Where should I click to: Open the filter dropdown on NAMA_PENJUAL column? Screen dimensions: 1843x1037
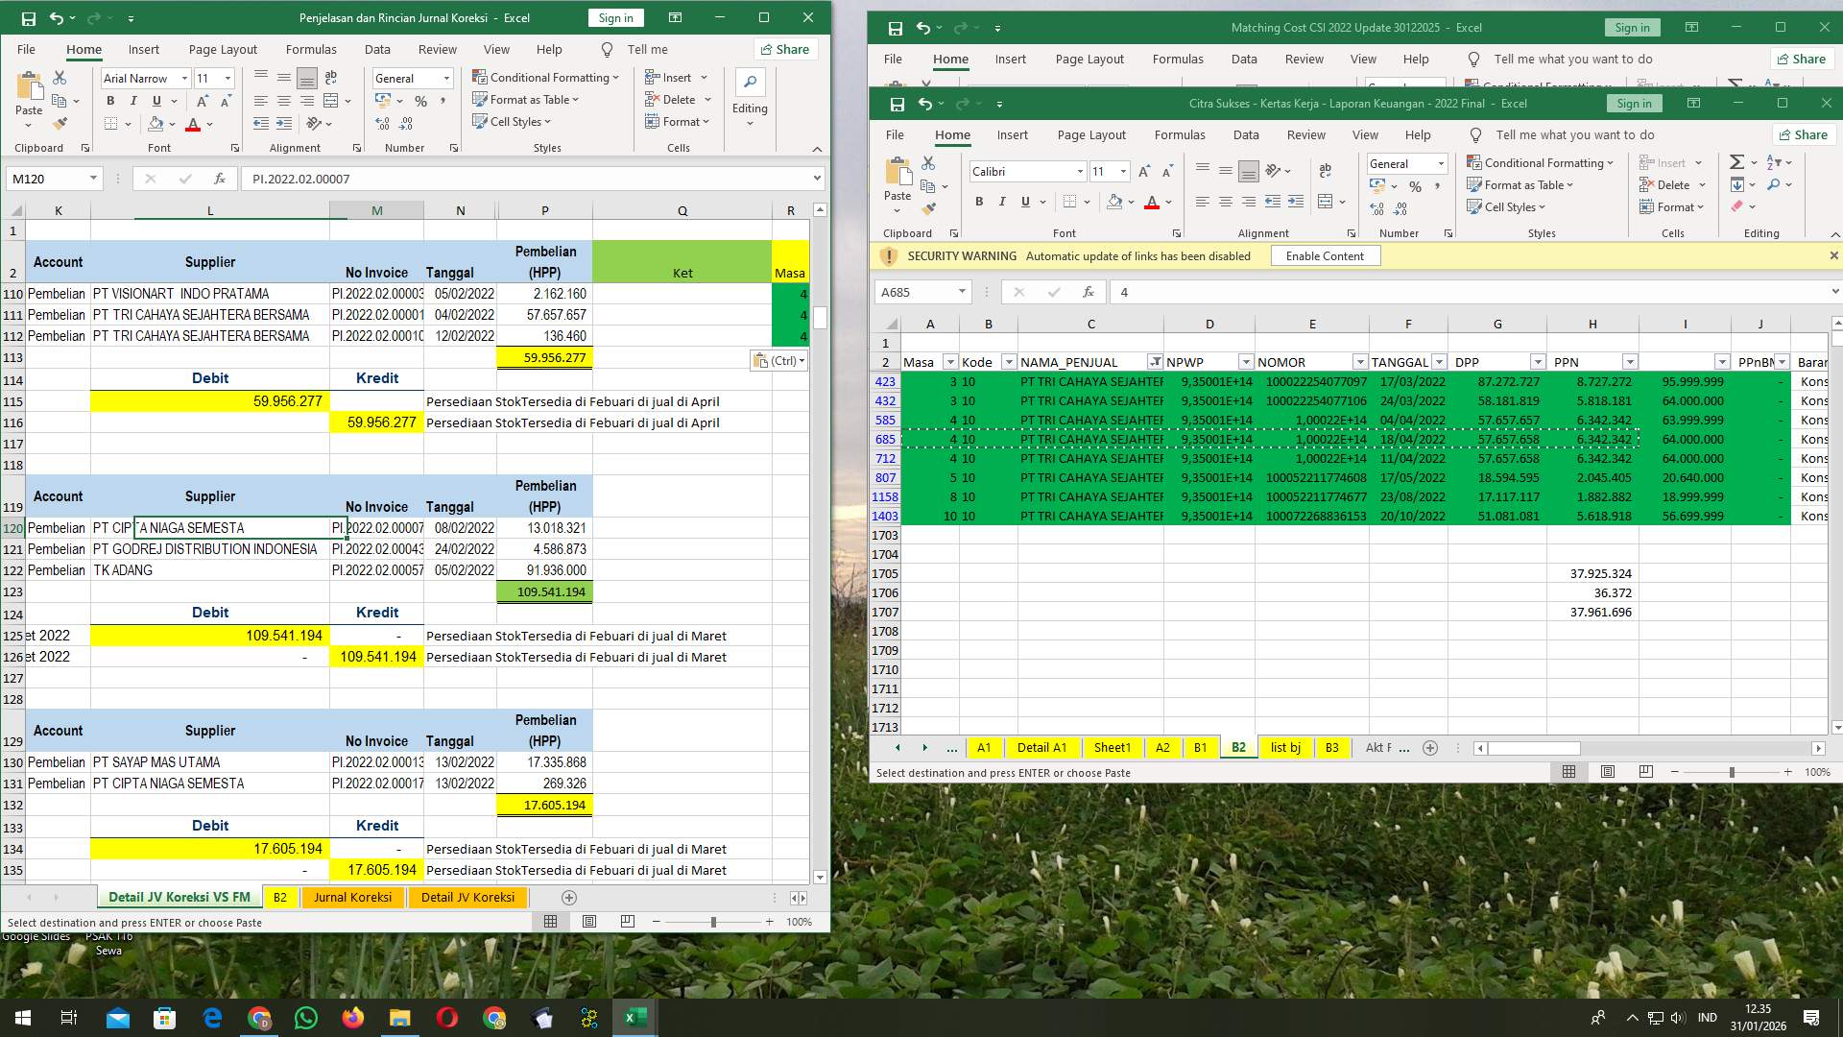click(1156, 362)
